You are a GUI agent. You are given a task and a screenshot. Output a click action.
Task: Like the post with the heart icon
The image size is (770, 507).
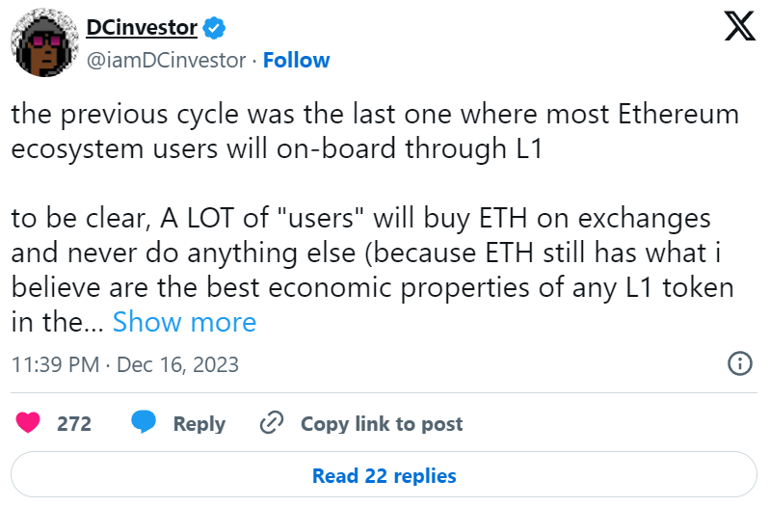[30, 423]
